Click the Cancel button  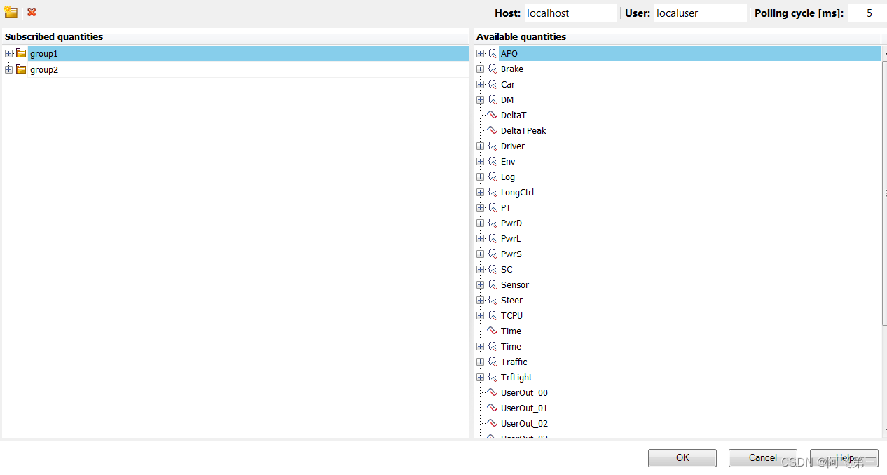point(763,458)
